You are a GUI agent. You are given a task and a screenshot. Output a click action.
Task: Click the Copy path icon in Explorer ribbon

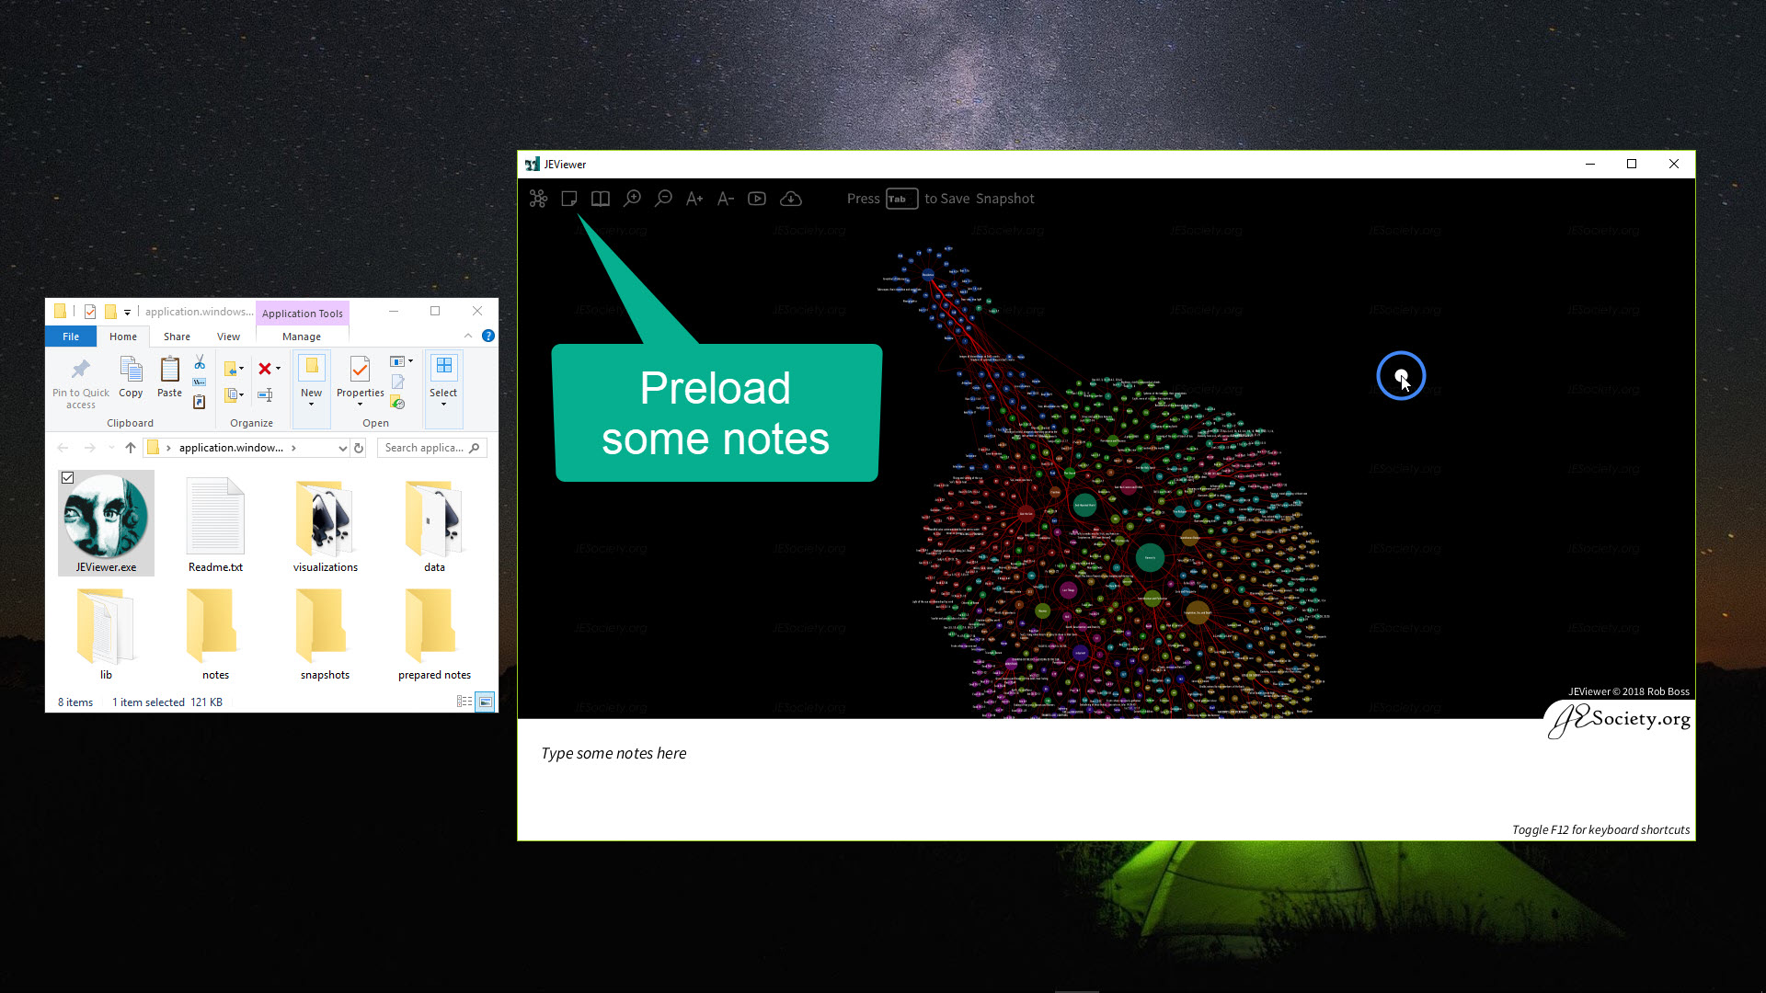[200, 382]
